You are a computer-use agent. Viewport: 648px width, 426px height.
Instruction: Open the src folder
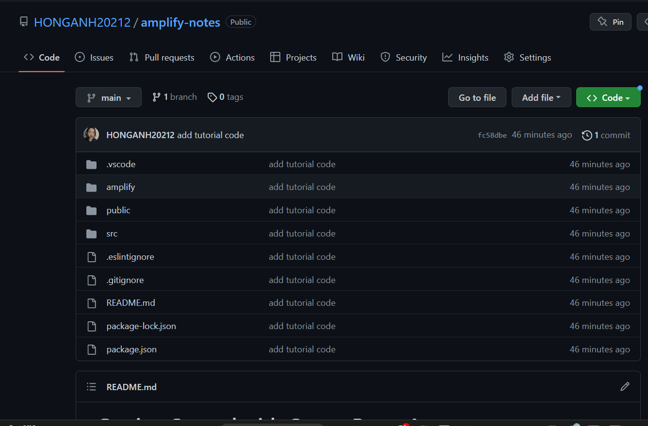click(112, 234)
